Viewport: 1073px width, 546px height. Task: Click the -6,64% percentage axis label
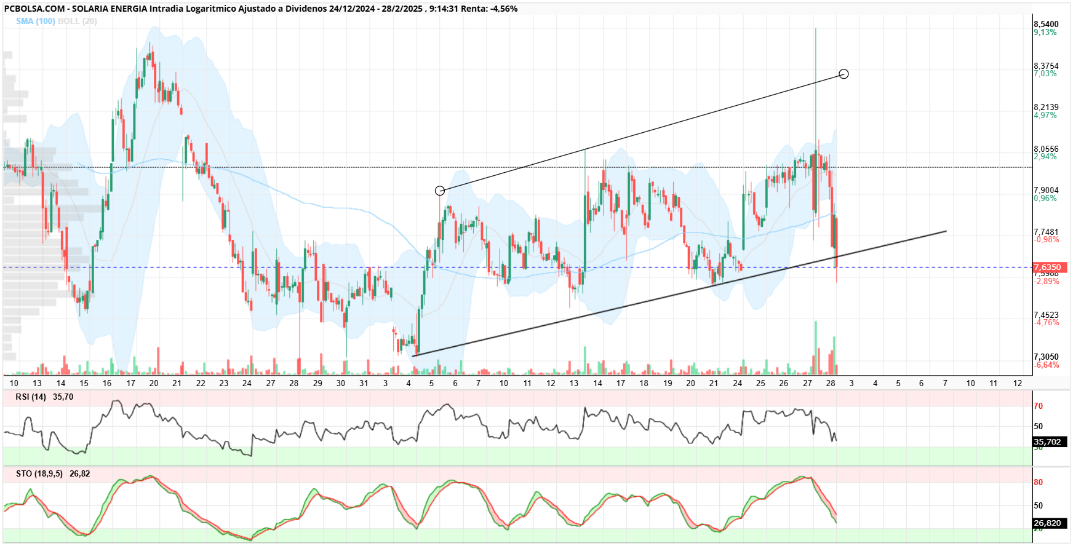coord(1047,365)
